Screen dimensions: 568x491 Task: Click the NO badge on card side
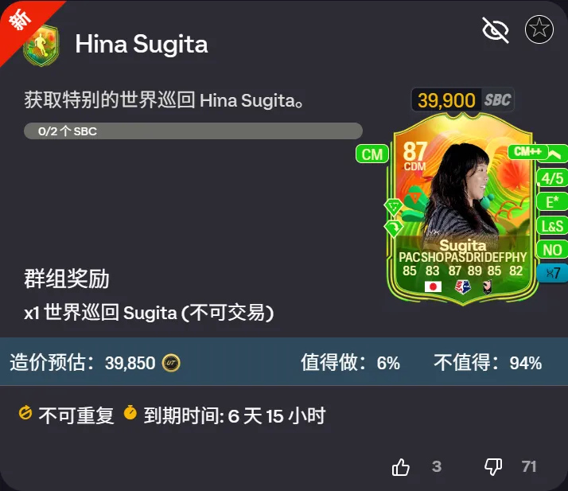(x=553, y=250)
